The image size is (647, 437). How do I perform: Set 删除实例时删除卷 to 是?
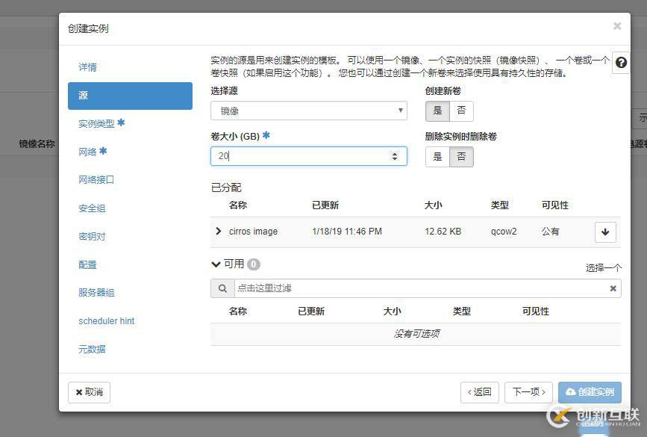point(437,156)
